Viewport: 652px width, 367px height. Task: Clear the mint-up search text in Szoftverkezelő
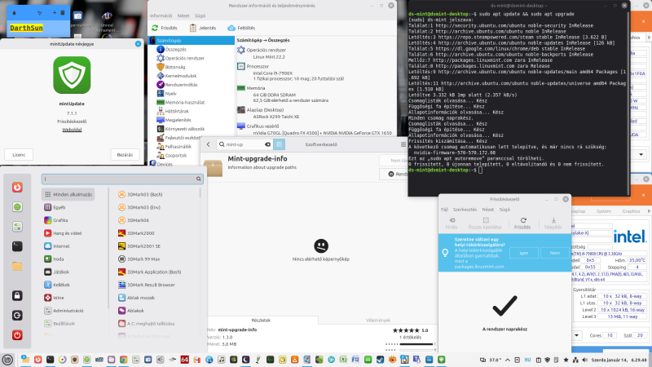click(x=268, y=144)
